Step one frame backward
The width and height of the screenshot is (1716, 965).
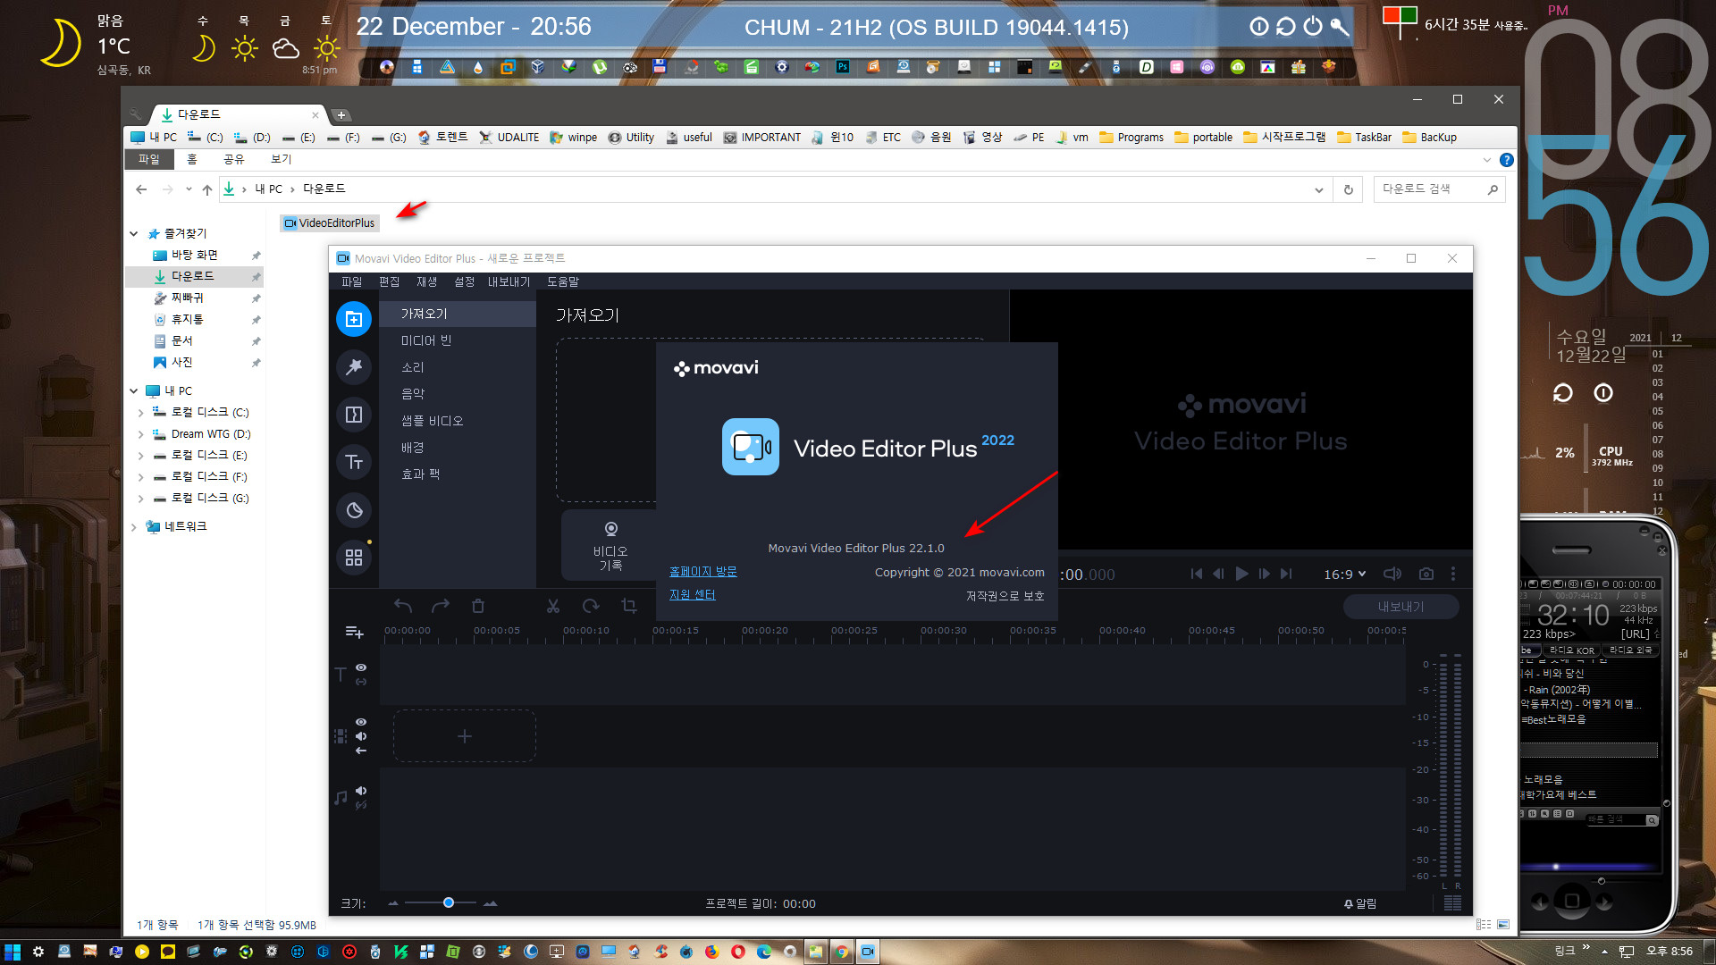1218,574
